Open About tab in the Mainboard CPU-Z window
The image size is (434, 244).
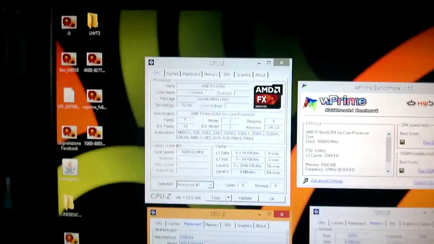pos(261,226)
